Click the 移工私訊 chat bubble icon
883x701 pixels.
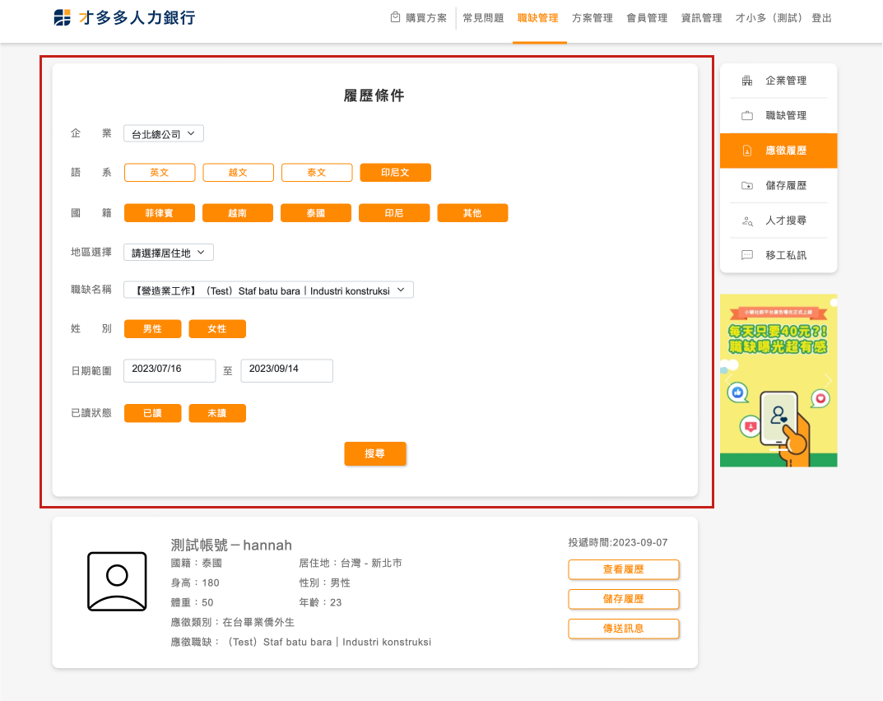747,255
